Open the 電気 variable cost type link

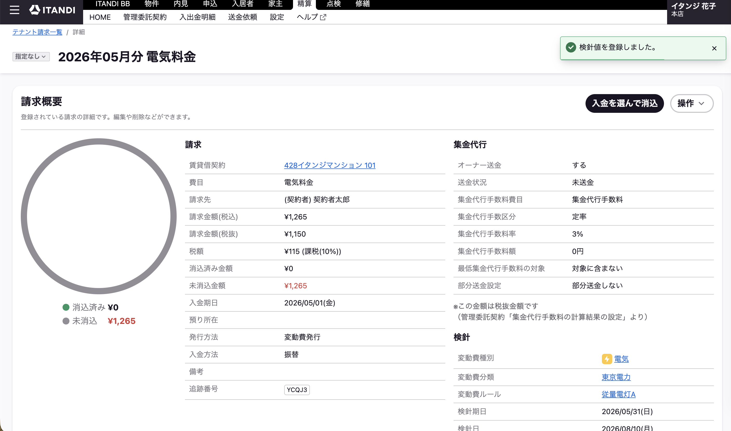(x=621, y=359)
